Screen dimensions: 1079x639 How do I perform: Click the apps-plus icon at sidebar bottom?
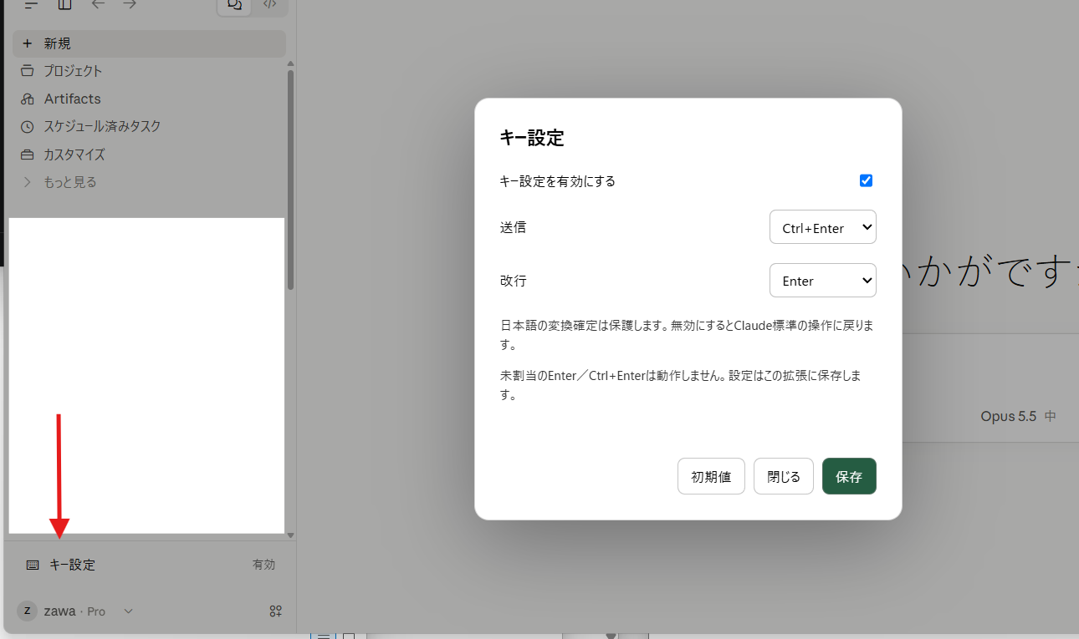coord(275,611)
